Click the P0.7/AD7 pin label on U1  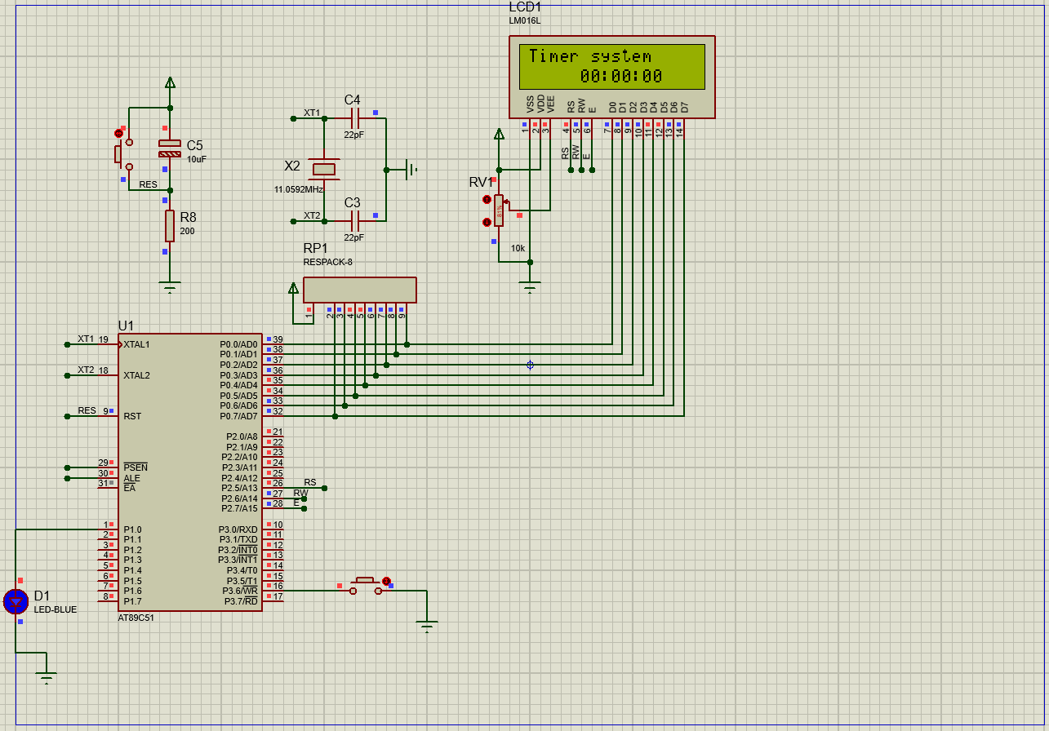(x=238, y=416)
